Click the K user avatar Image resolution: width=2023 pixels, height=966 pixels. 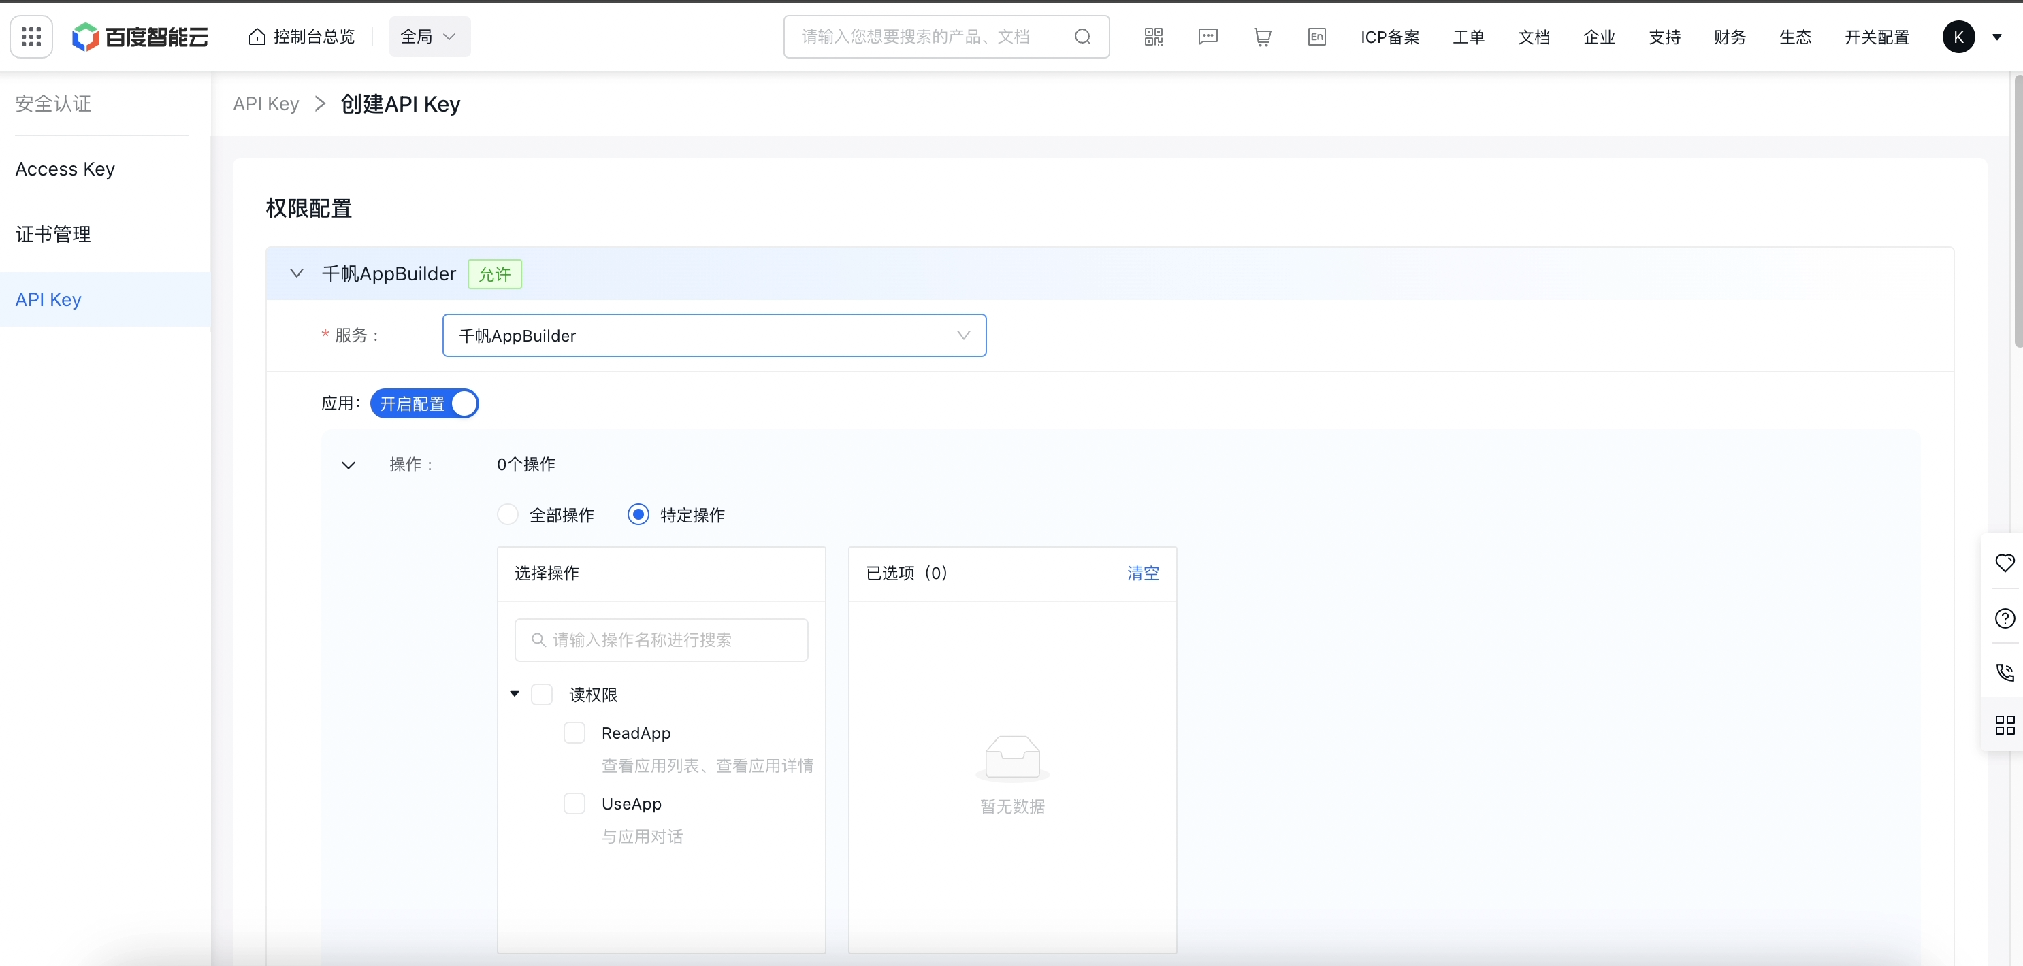[x=1958, y=37]
